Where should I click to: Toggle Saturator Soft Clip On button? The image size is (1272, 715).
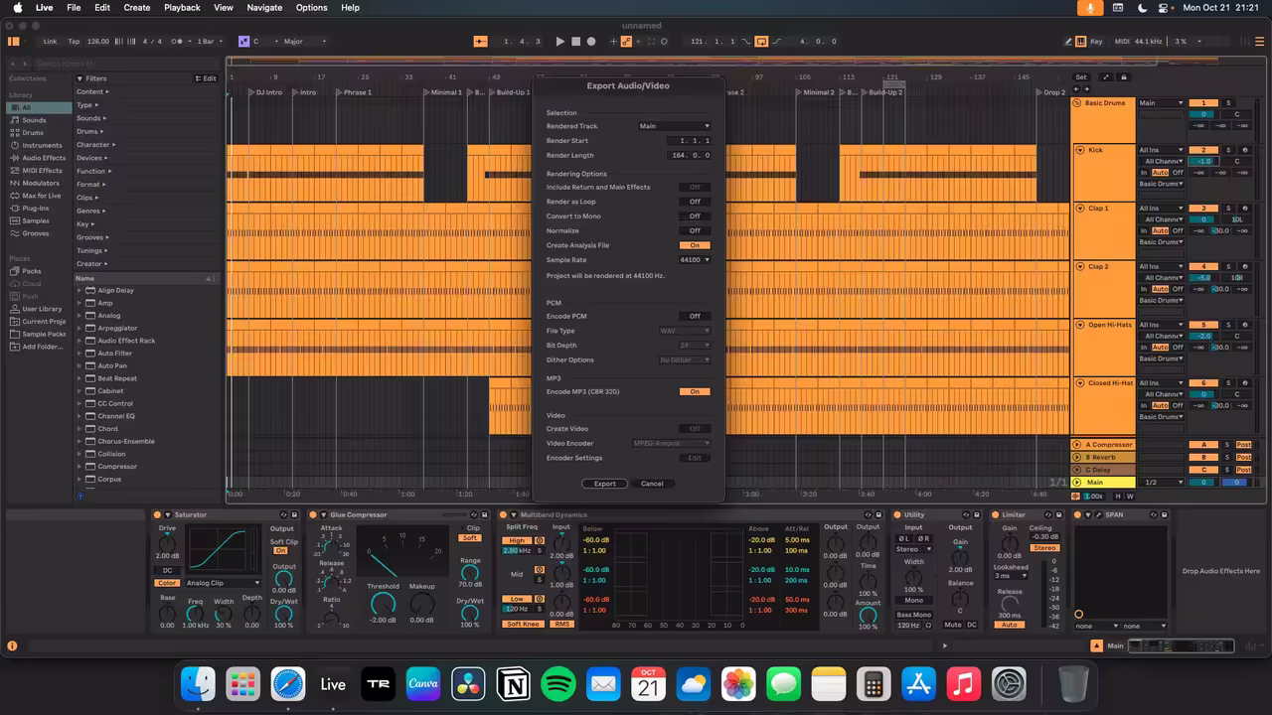pyautogui.click(x=280, y=550)
